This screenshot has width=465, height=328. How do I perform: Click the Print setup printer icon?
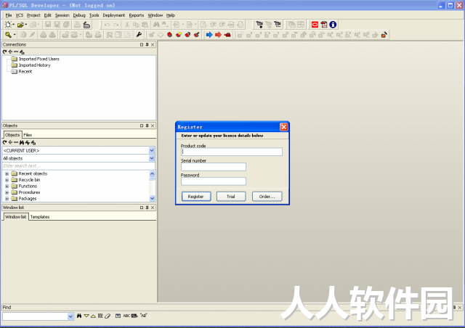[x=86, y=25]
